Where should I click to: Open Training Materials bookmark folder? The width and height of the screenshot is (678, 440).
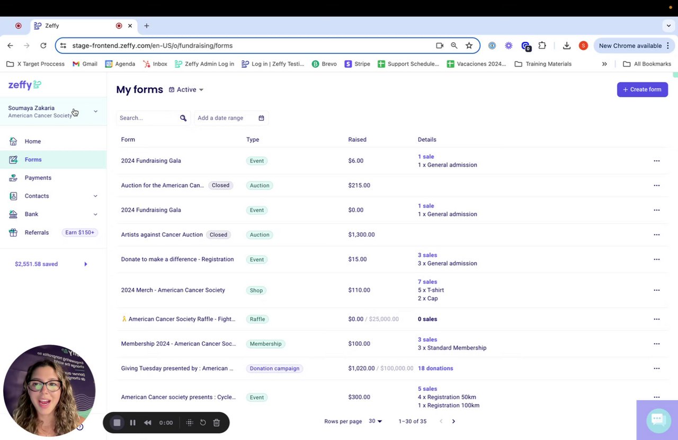coord(543,64)
